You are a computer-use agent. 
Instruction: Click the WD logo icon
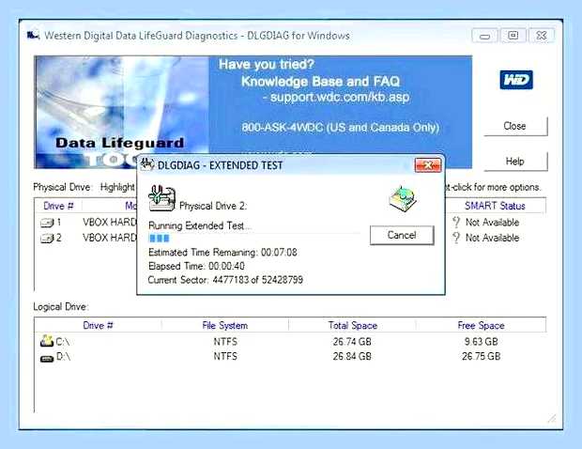coord(516,80)
